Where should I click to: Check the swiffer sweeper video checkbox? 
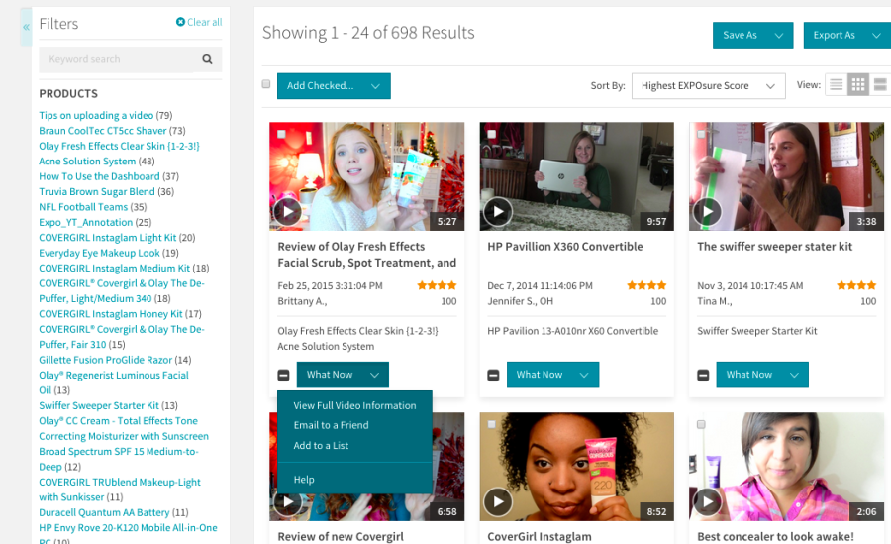pyautogui.click(x=701, y=135)
